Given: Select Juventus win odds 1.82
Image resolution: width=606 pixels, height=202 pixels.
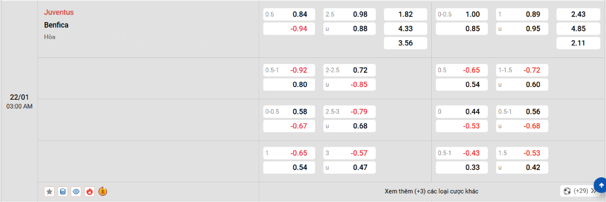Looking at the screenshot, I should (406, 15).
